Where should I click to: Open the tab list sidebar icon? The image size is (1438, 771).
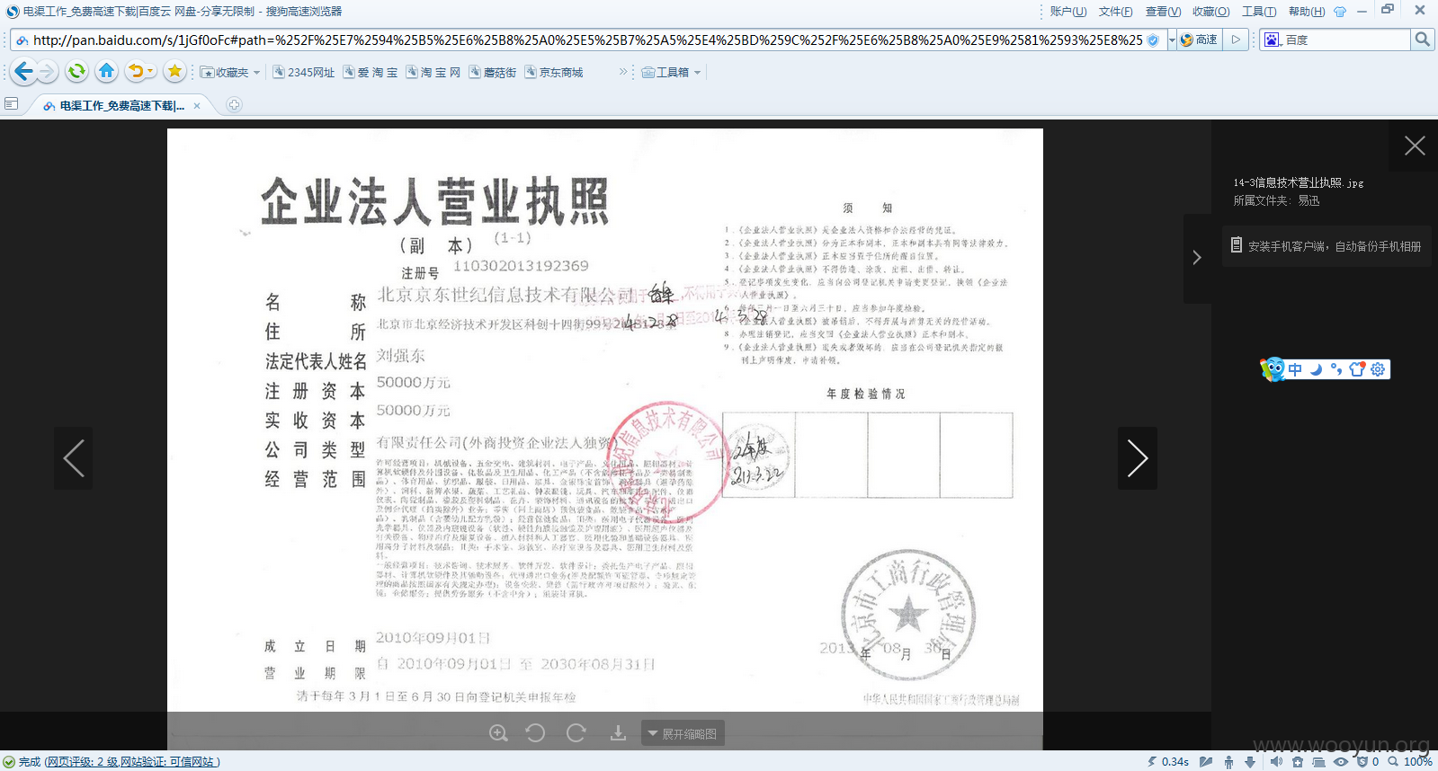(12, 104)
